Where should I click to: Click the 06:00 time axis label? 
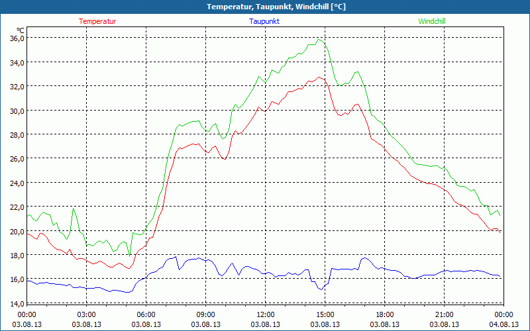tap(146, 315)
